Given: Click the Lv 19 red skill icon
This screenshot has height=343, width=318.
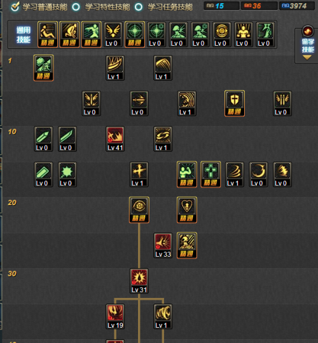Looking at the screenshot, I should 115,316.
